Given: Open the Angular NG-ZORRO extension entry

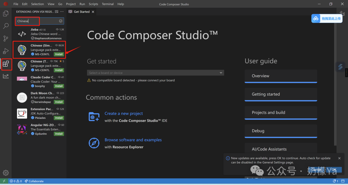Looking at the screenshot, I should [x=39, y=129].
